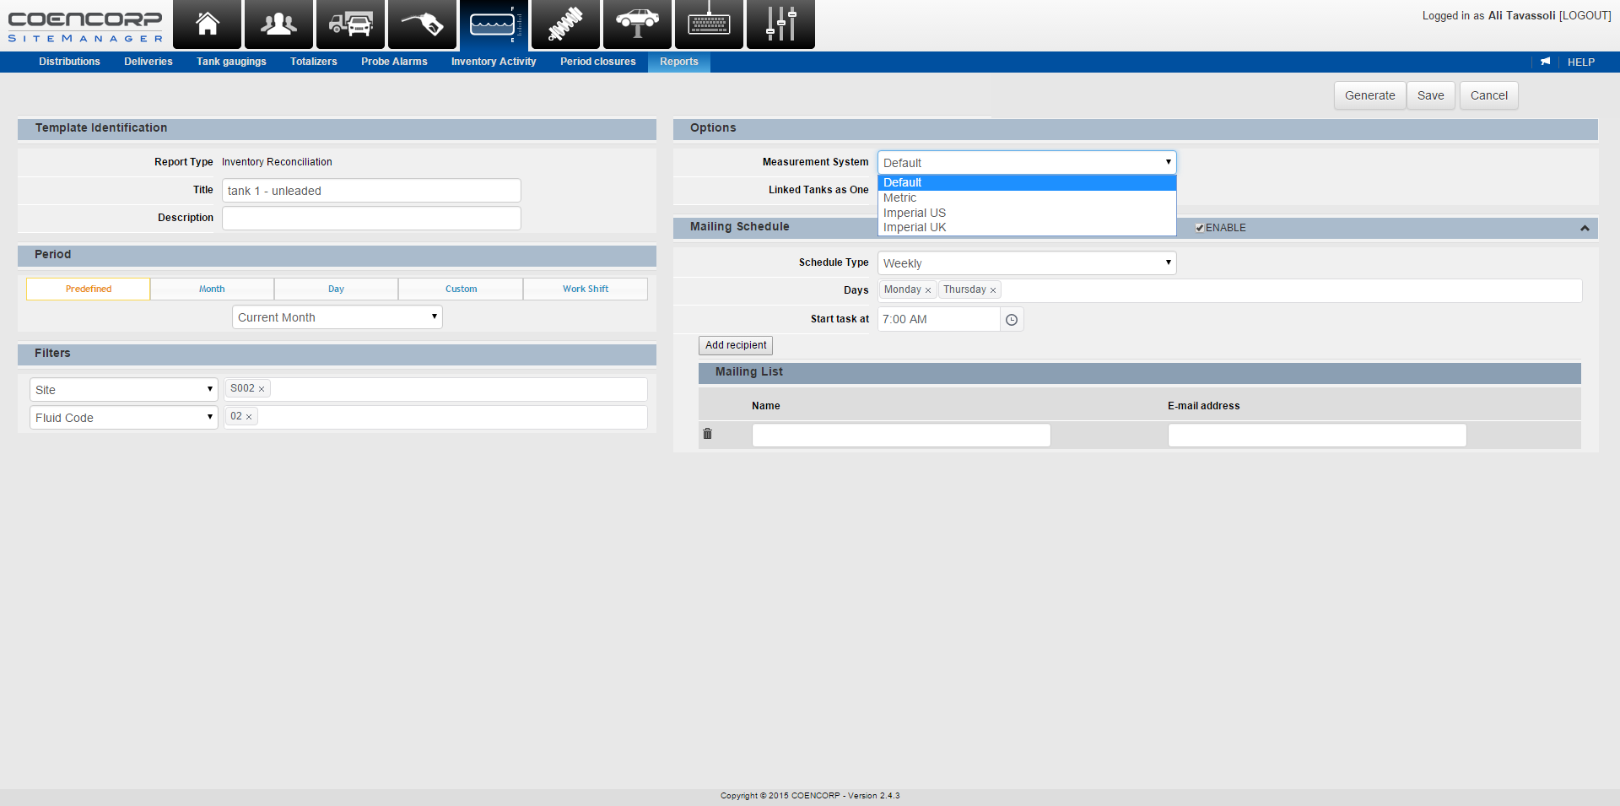Collapse the Mailing Schedule section chevron
Viewport: 1620px width, 806px height.
point(1584,228)
